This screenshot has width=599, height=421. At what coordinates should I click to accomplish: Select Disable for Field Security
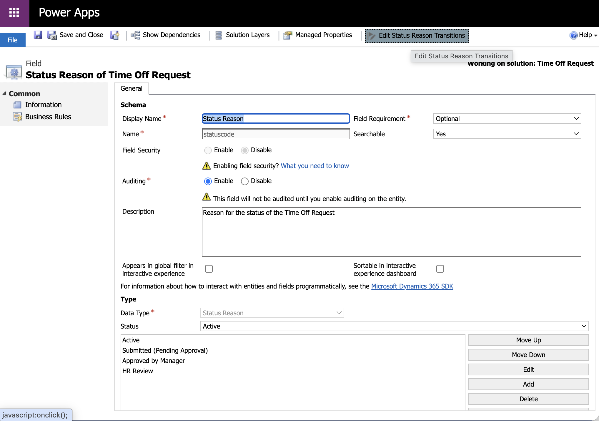[x=245, y=150]
